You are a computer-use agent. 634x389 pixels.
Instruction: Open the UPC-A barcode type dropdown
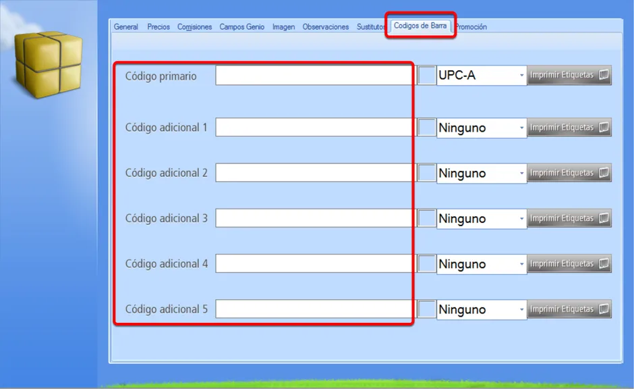click(x=482, y=75)
